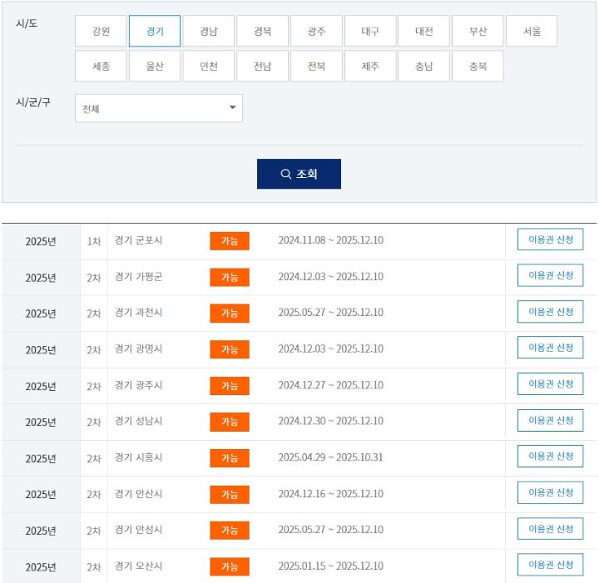Viewport: 599px width, 583px height.
Task: Click the 조회 search button
Action: [x=299, y=174]
